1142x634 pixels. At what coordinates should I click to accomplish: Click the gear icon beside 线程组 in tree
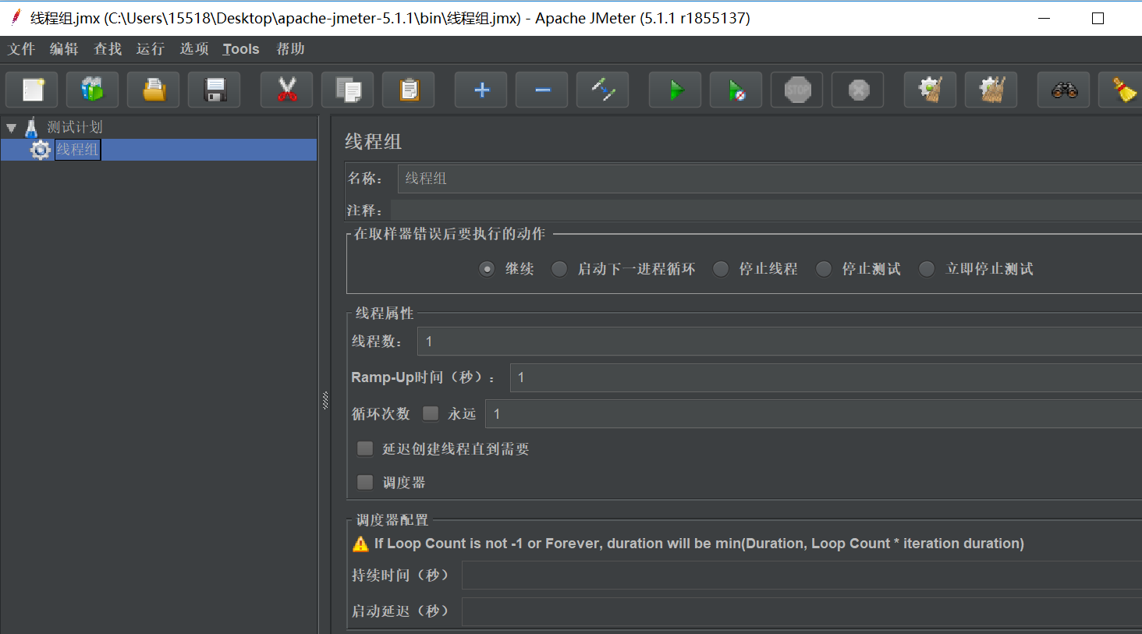[41, 150]
